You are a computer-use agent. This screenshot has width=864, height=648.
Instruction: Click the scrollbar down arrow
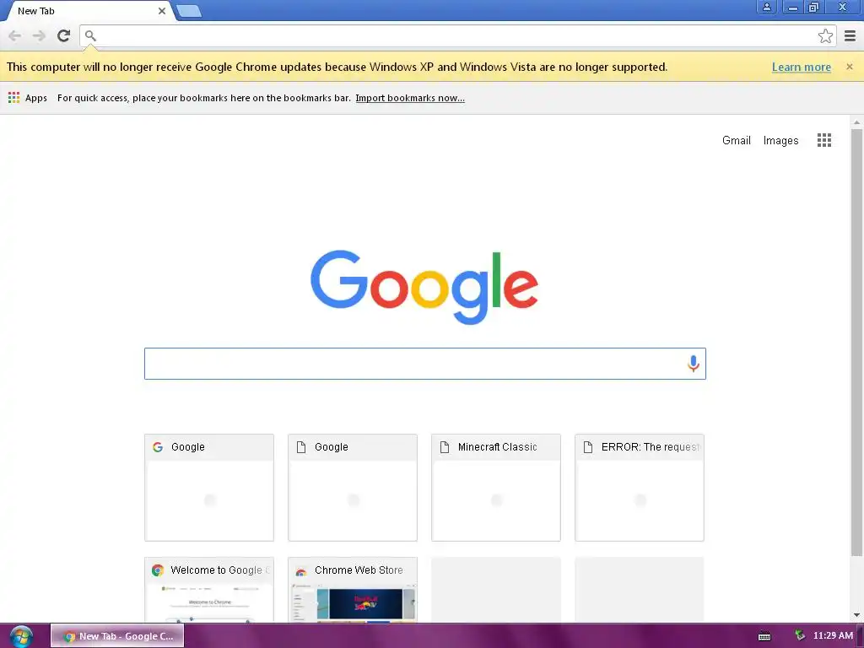click(x=856, y=615)
